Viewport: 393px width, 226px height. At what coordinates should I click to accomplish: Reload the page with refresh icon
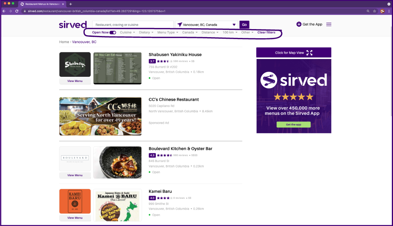tap(17, 11)
